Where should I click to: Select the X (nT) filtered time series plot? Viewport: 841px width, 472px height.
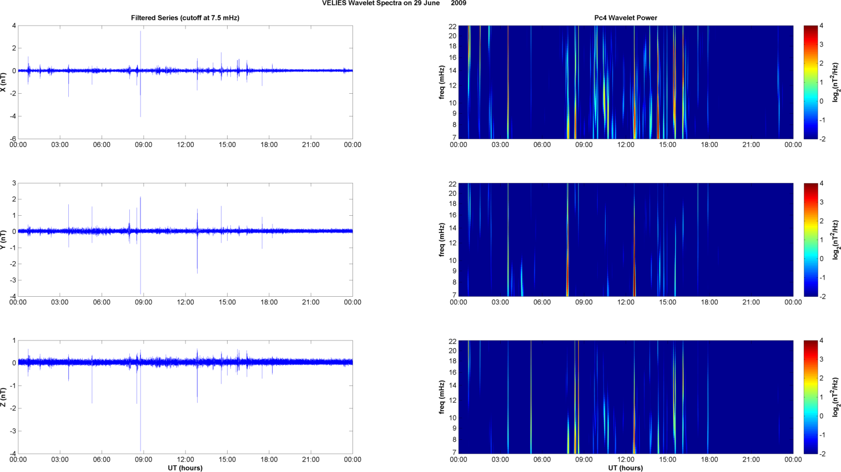click(185, 82)
